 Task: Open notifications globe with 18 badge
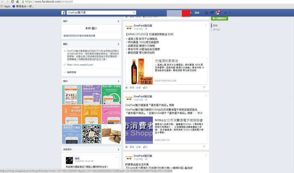point(218,13)
